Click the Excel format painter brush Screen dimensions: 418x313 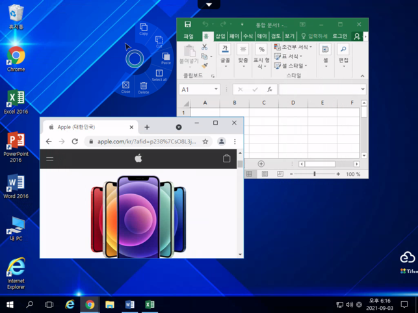[205, 66]
